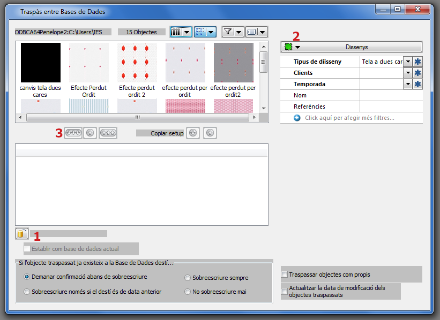Click the Copiar setup up arrow icon
The image size is (440, 320).
click(x=210, y=133)
